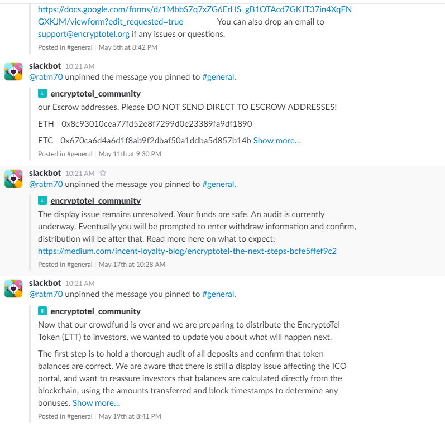Click the third slackbot avatar icon
The height and width of the screenshot is (437, 445).
[13, 289]
